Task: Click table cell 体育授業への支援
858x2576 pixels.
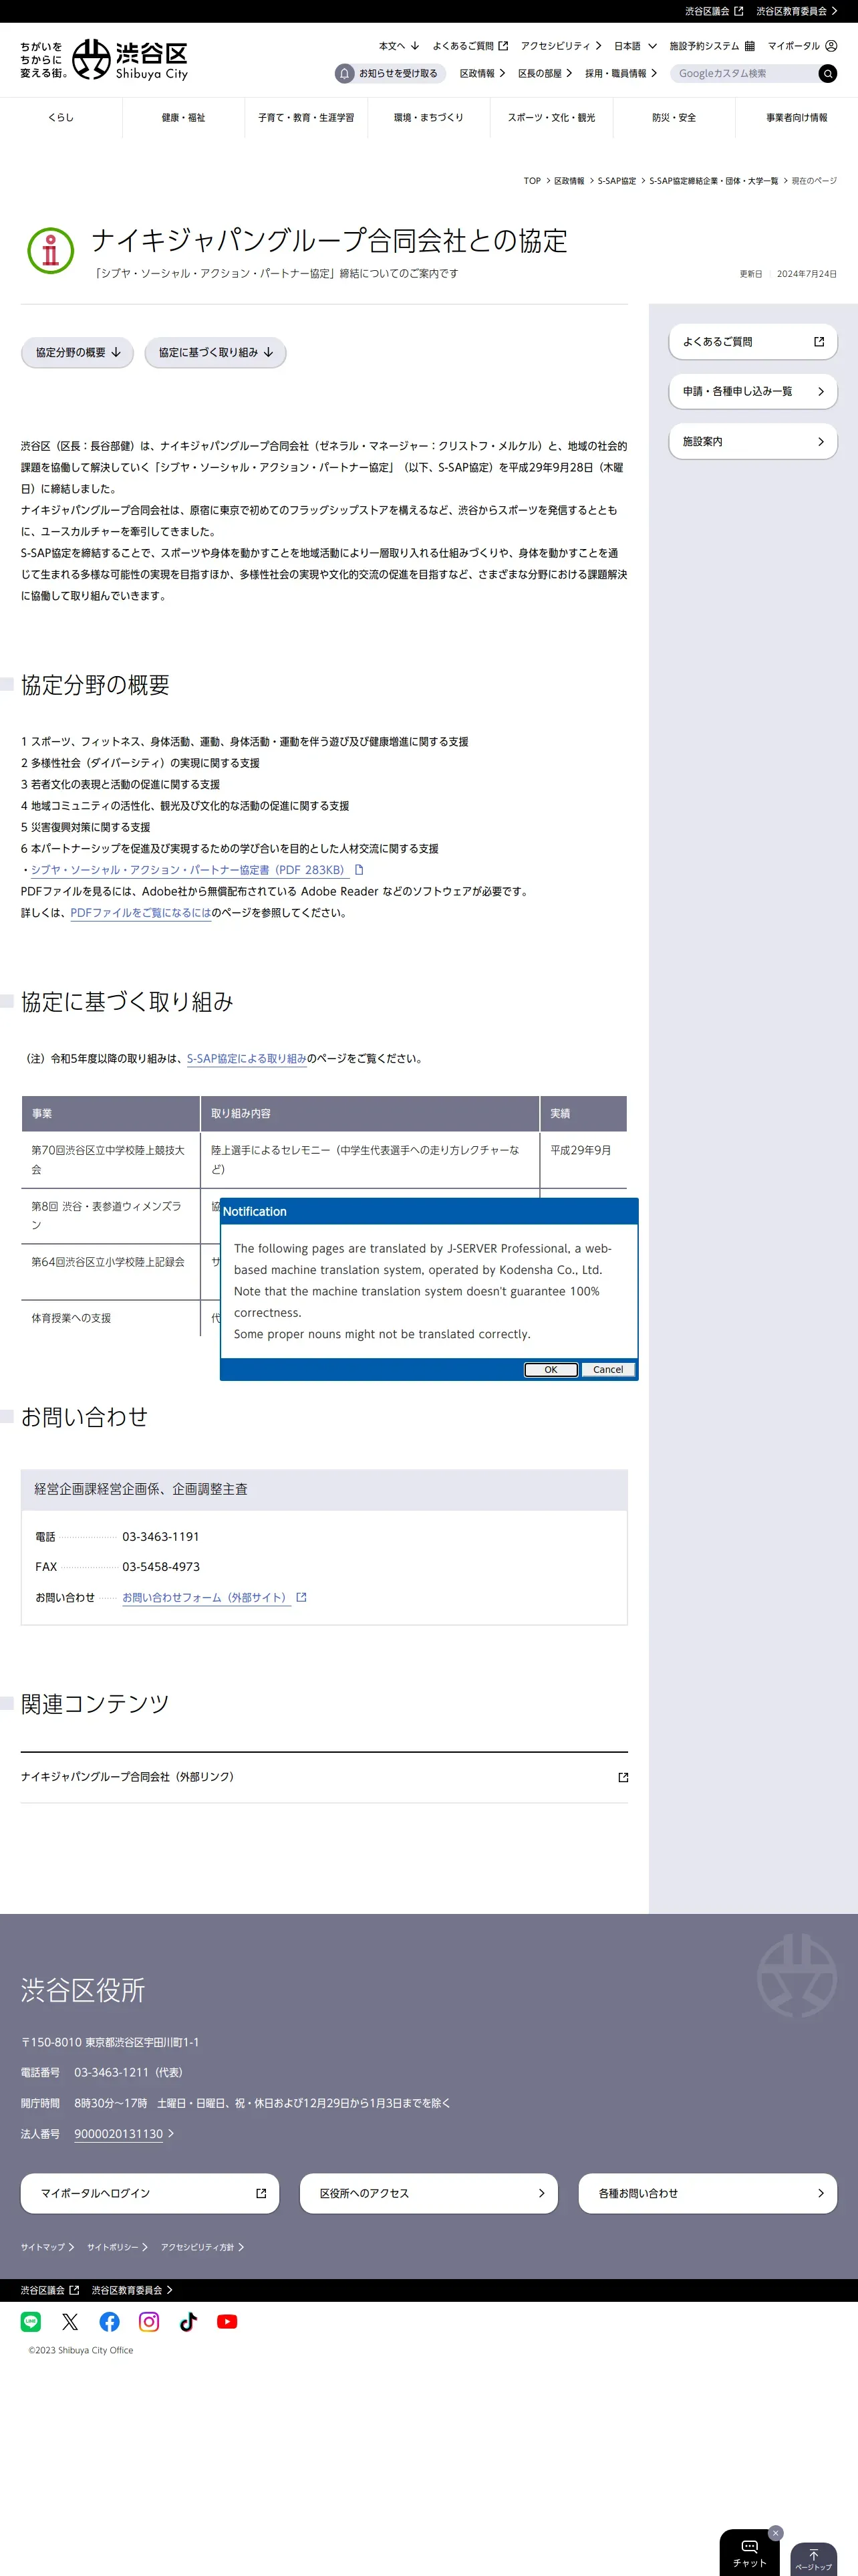Action: (x=111, y=1318)
